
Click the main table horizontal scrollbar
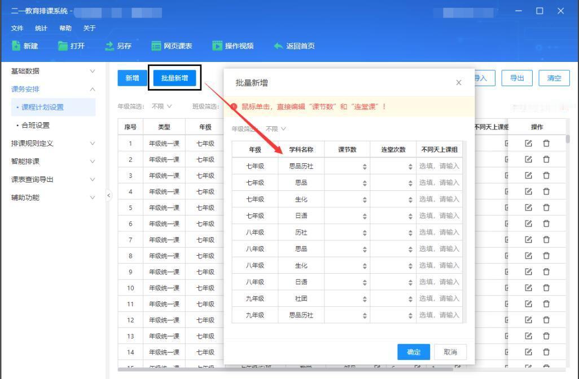(x=285, y=369)
